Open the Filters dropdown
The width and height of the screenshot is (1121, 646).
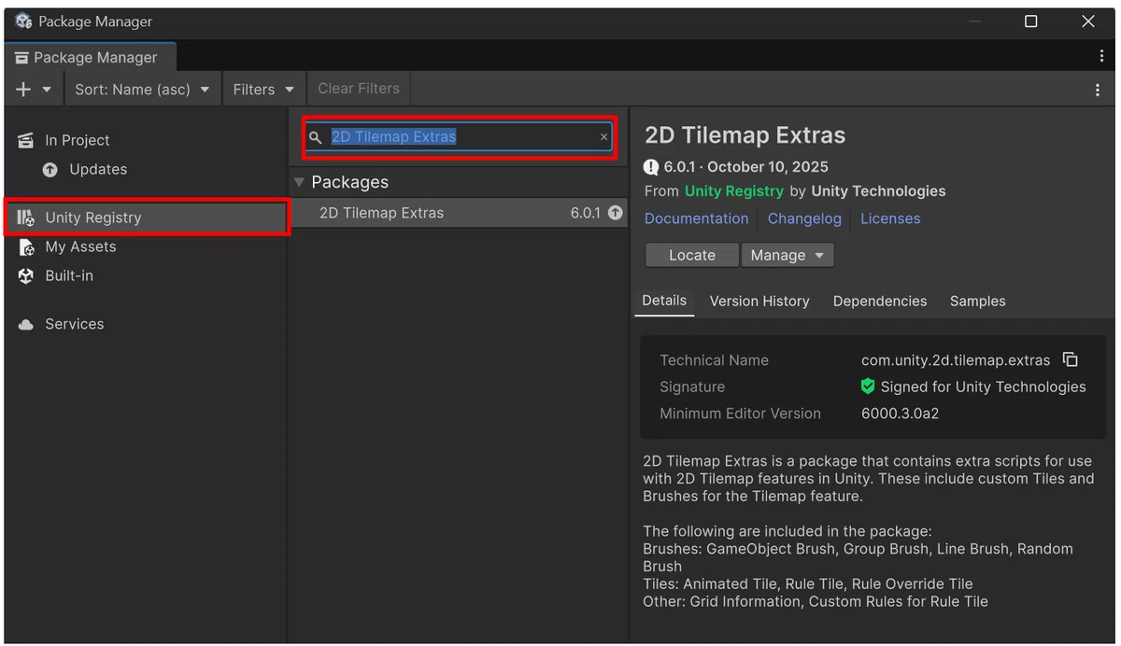pyautogui.click(x=263, y=90)
